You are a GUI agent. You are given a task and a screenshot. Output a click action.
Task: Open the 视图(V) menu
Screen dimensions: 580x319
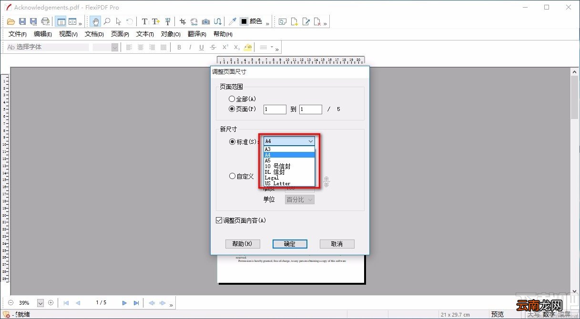point(68,34)
